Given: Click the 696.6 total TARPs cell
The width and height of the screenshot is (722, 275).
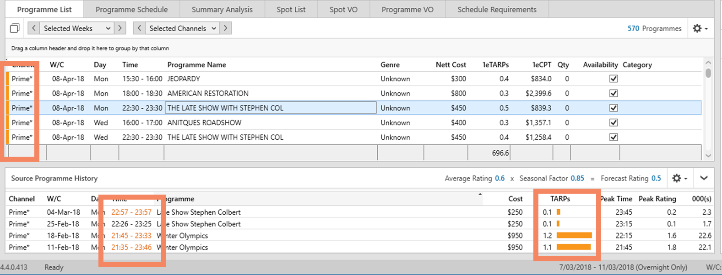Looking at the screenshot, I should [x=500, y=153].
